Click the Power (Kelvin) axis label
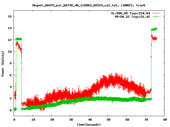170x127 pixels. pyautogui.click(x=3, y=64)
